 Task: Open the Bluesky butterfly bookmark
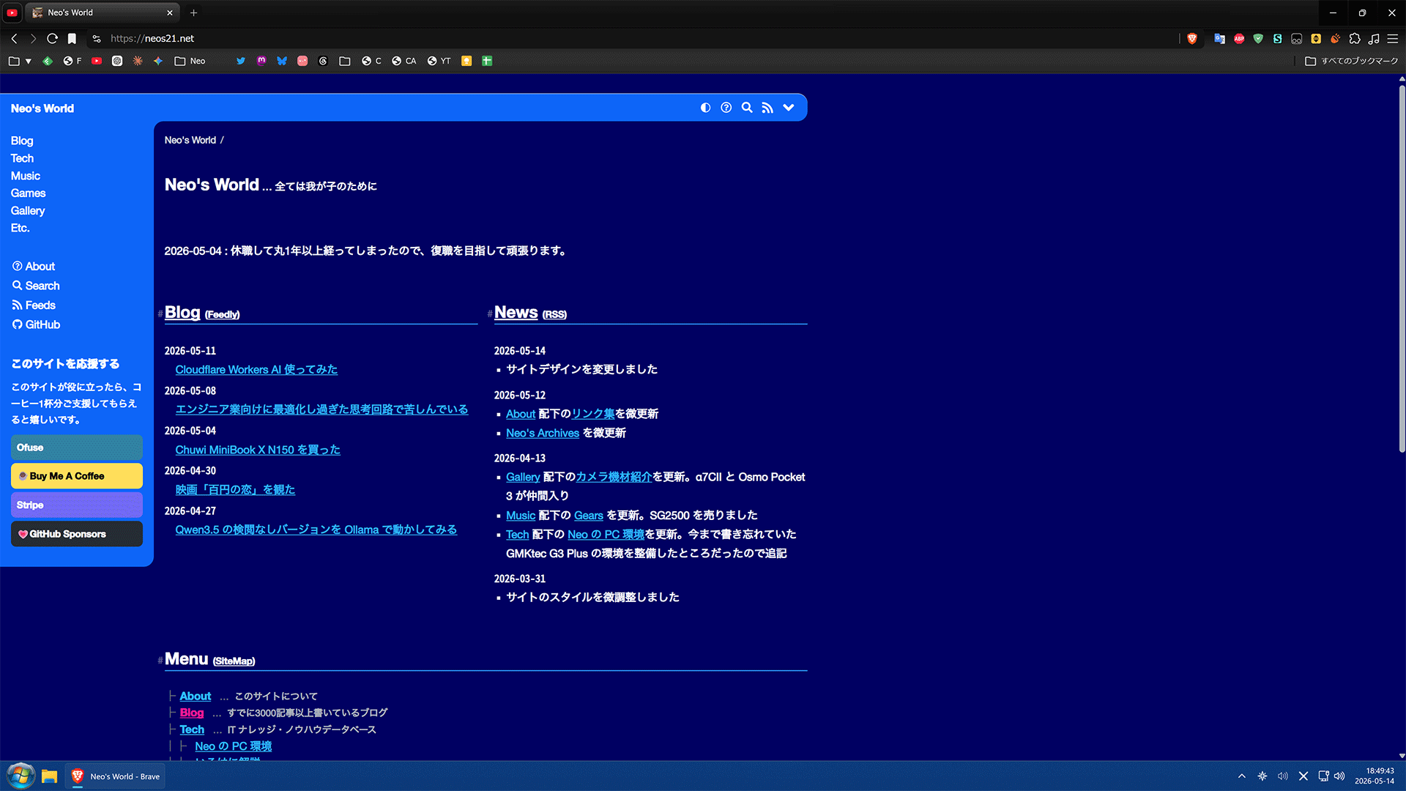point(282,61)
